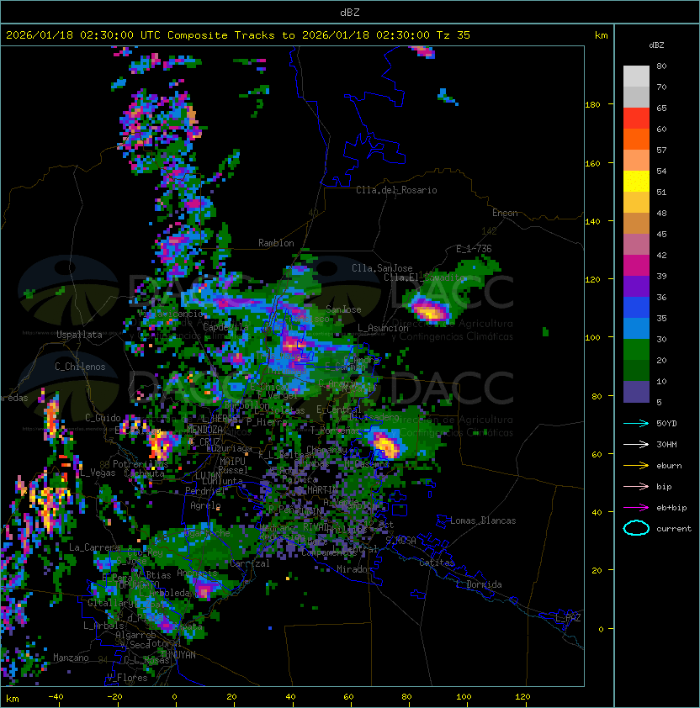Click the cyan 'current' ellipse legend symbol

[636, 528]
